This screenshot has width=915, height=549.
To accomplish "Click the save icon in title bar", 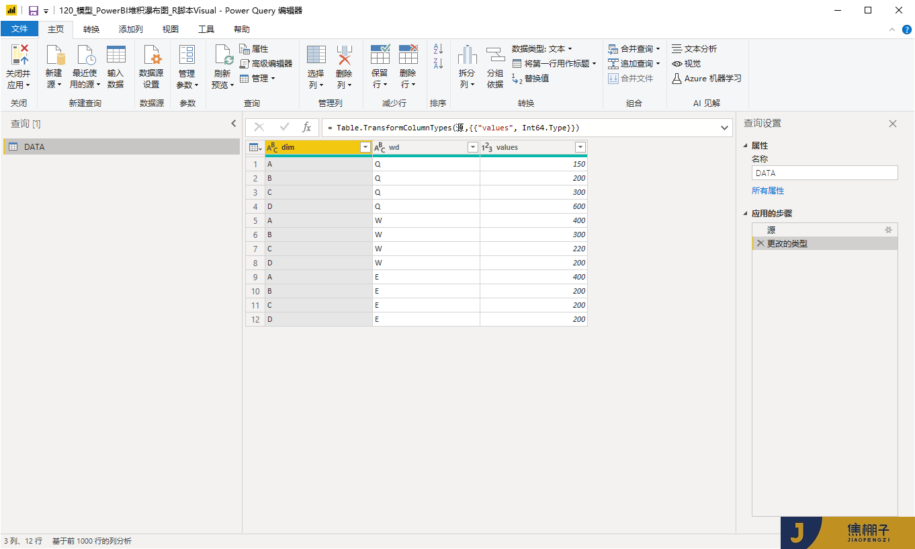I will [33, 11].
